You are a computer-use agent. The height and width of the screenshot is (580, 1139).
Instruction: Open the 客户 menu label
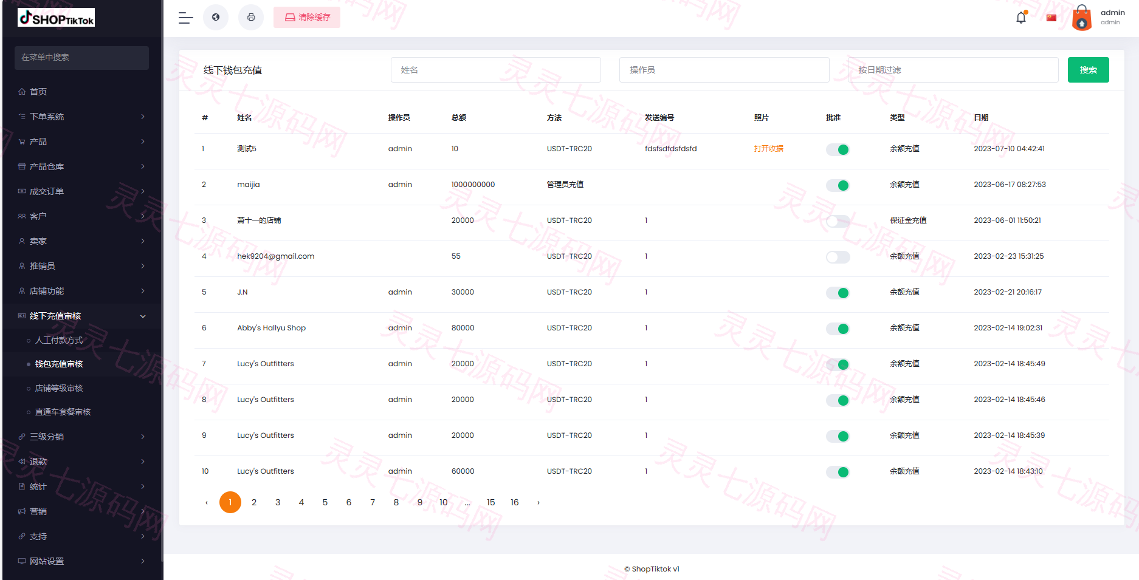pos(38,216)
